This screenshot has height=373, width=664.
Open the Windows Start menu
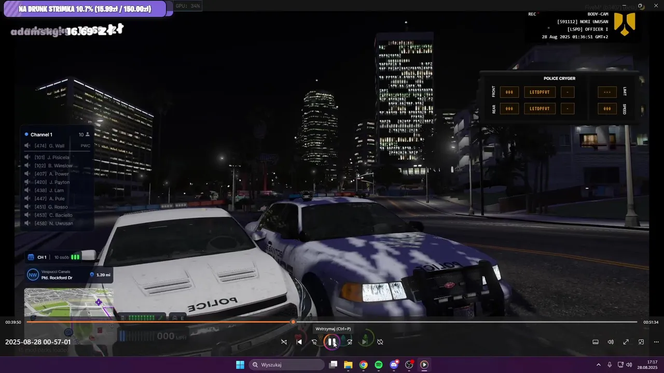click(x=240, y=365)
